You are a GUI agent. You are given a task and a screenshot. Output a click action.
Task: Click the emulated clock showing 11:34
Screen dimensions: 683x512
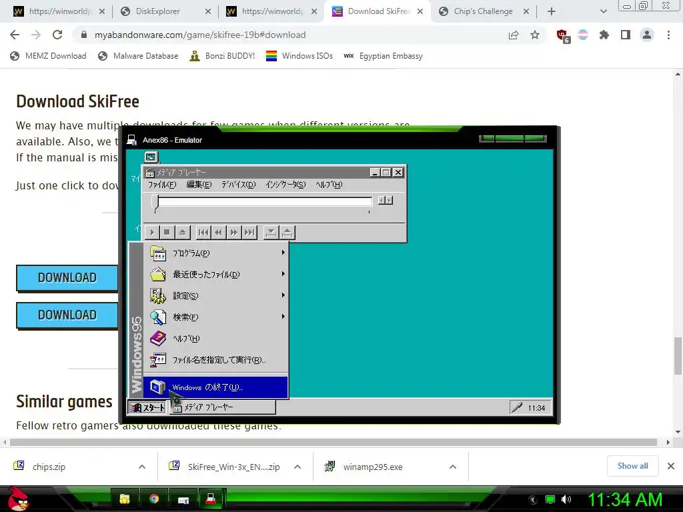pyautogui.click(x=536, y=408)
